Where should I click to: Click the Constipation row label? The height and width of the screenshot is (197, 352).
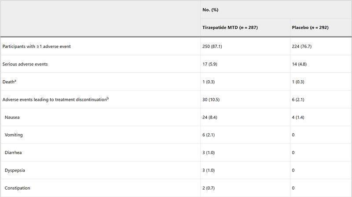[x=18, y=188]
